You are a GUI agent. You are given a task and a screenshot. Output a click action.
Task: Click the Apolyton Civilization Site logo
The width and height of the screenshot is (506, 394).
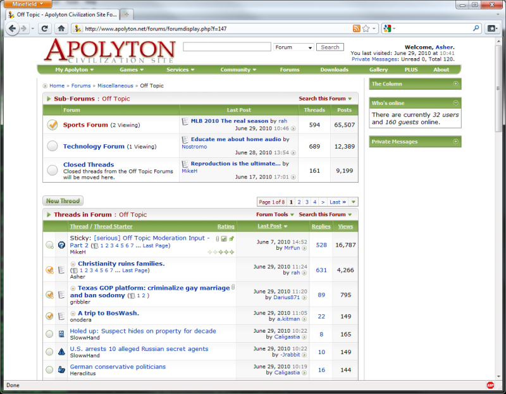point(110,52)
